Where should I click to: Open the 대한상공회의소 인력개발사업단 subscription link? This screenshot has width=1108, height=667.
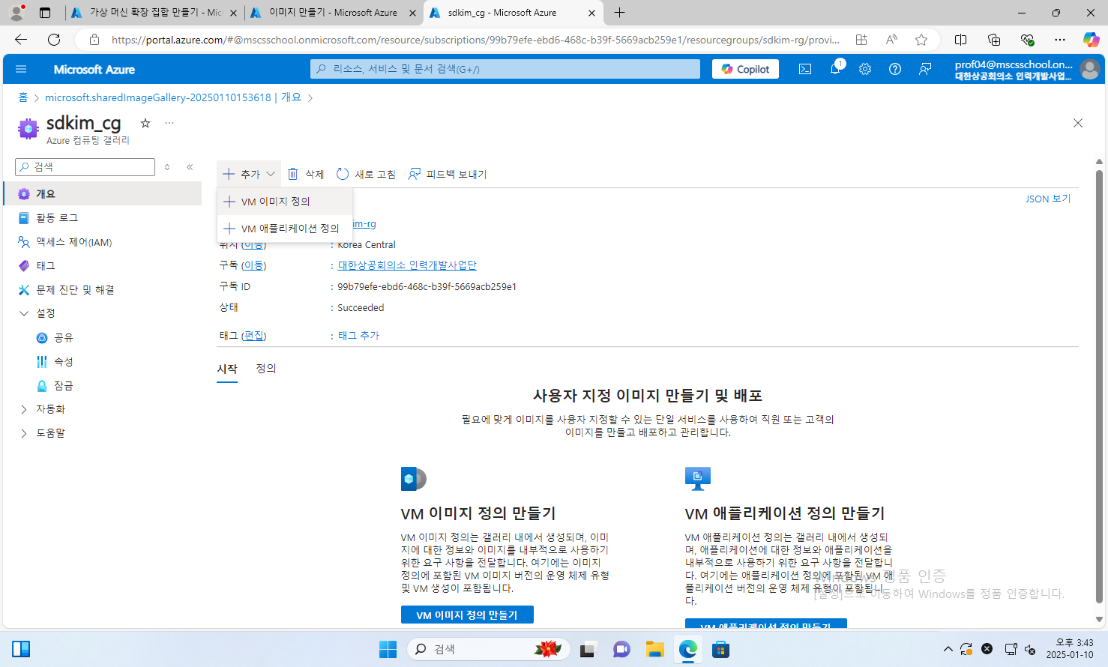[407, 265]
